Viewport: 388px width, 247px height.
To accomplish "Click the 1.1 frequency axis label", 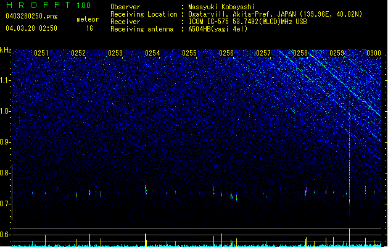I will pyautogui.click(x=6, y=80).
